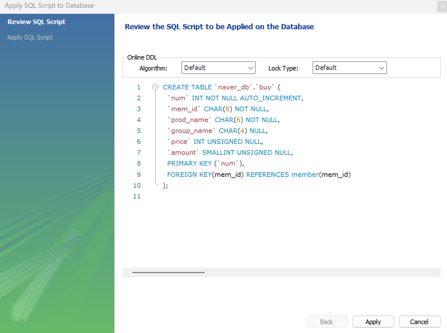This screenshot has width=447, height=333.
Task: Click line number 1 in the gutter
Action: [x=139, y=87]
